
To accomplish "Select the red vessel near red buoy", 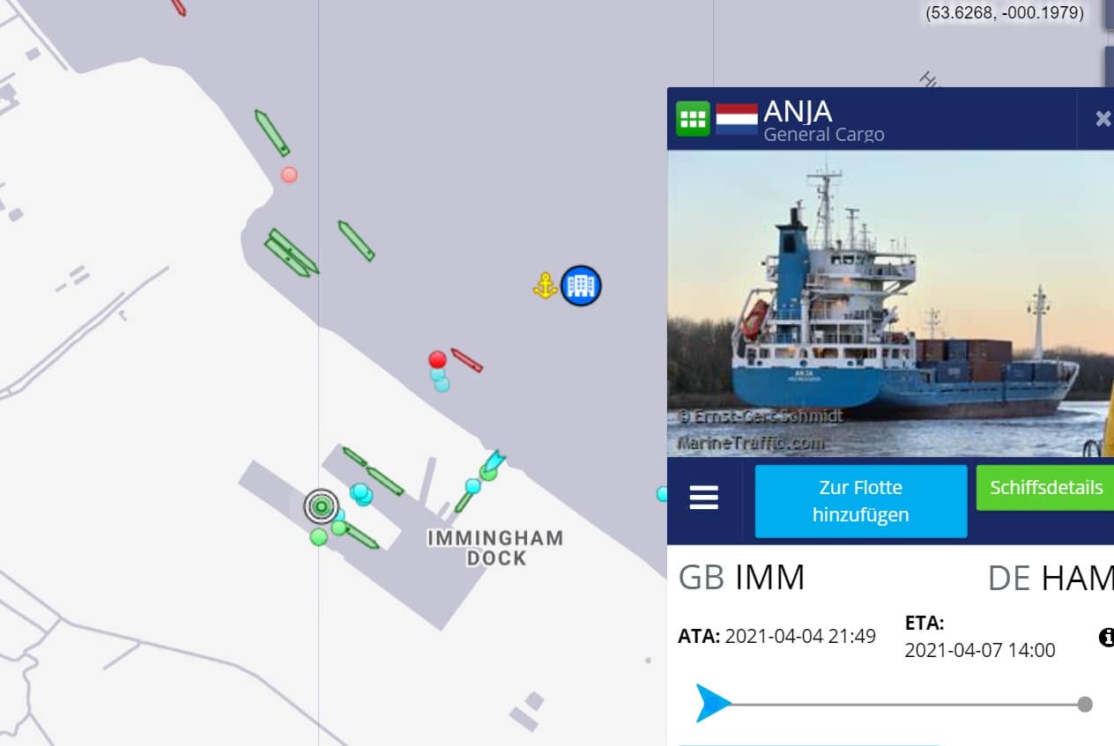I will [x=466, y=360].
